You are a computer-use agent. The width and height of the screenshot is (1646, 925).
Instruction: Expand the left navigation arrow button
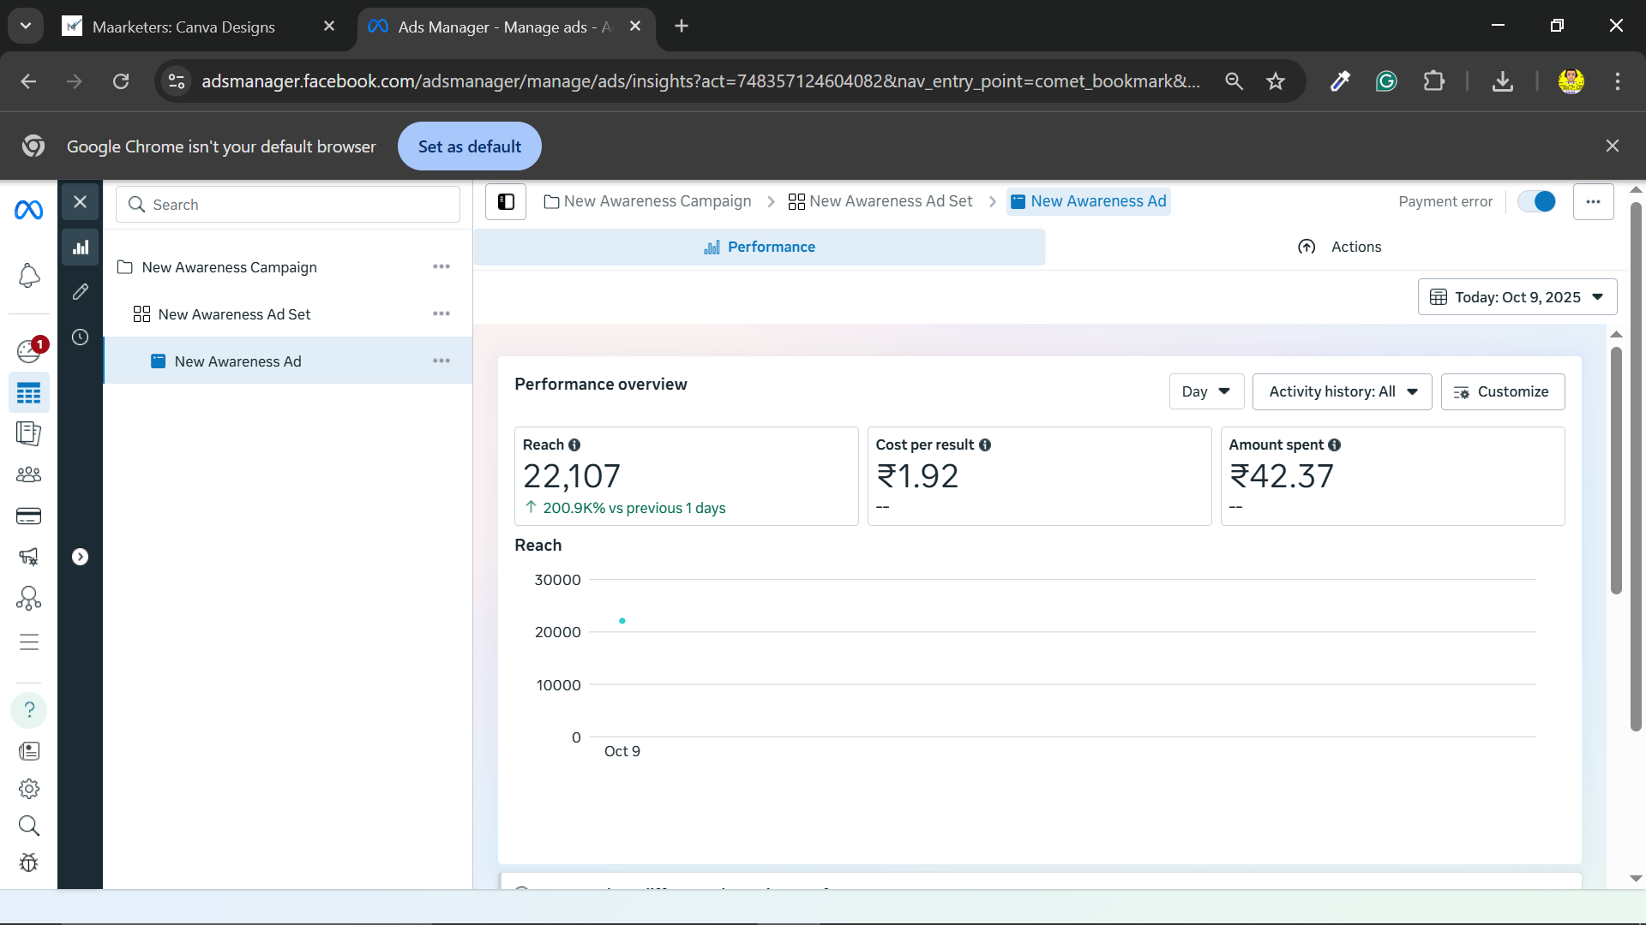(81, 558)
